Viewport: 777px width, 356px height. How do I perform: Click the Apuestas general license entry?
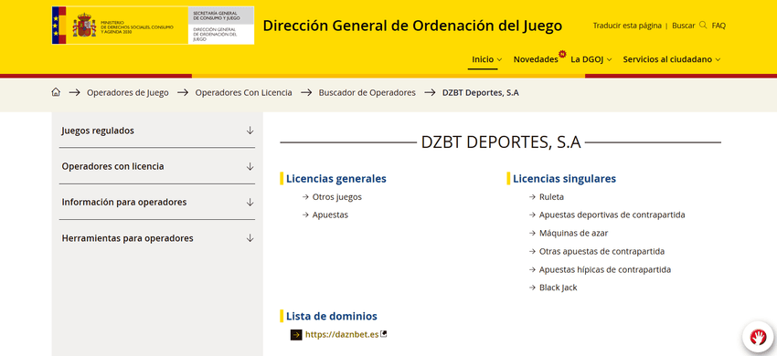[x=330, y=215]
